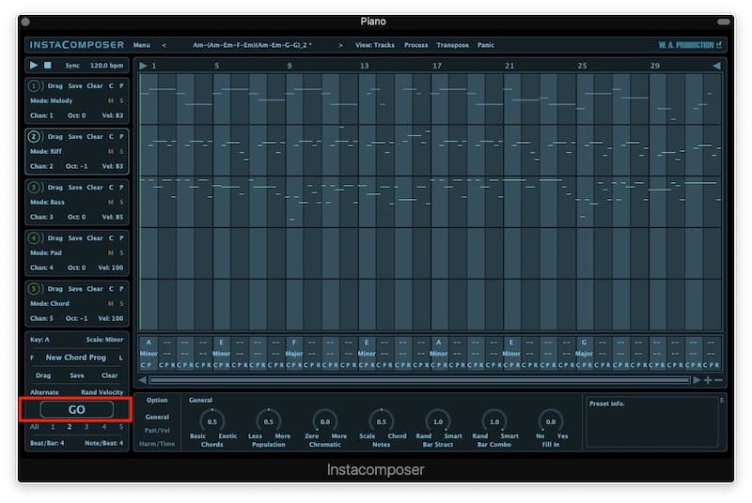Screen dimensions: 752x503
Task: Click the F icon beside New Chord Prog
Action: (x=32, y=358)
